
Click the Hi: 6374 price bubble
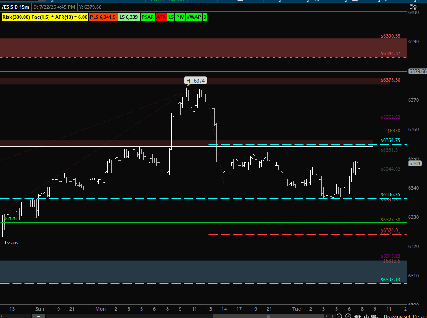(195, 80)
